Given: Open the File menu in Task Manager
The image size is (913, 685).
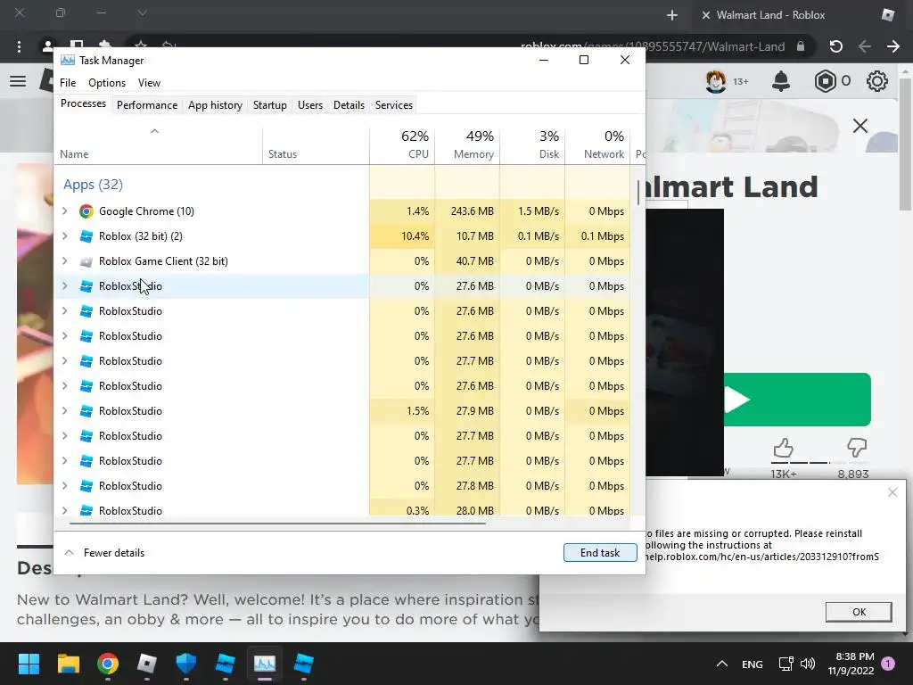Looking at the screenshot, I should pos(68,83).
